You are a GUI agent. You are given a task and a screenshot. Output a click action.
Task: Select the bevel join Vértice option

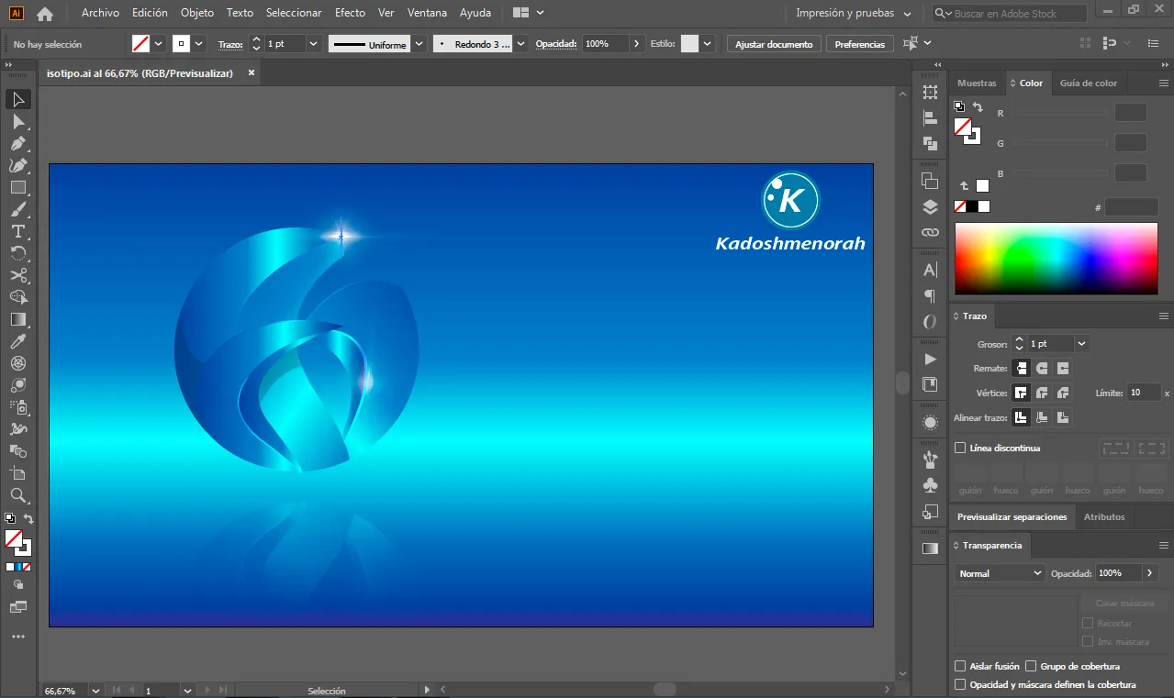tap(1063, 393)
